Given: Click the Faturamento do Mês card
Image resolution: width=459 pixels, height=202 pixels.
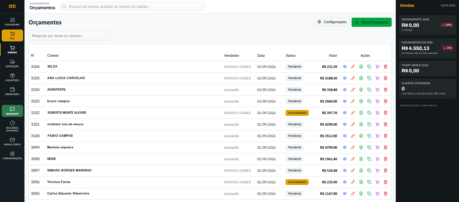Looking at the screenshot, I should (427, 48).
